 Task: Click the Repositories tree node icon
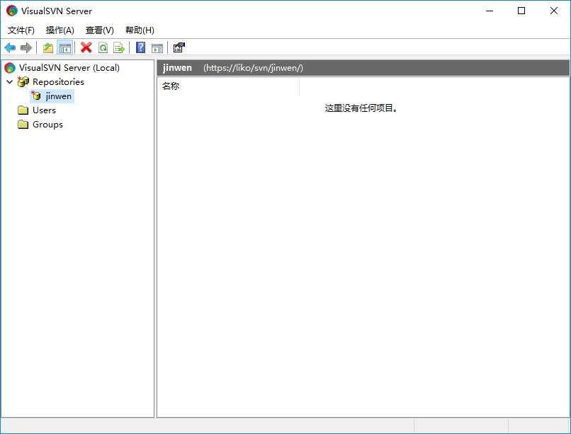[x=23, y=82]
